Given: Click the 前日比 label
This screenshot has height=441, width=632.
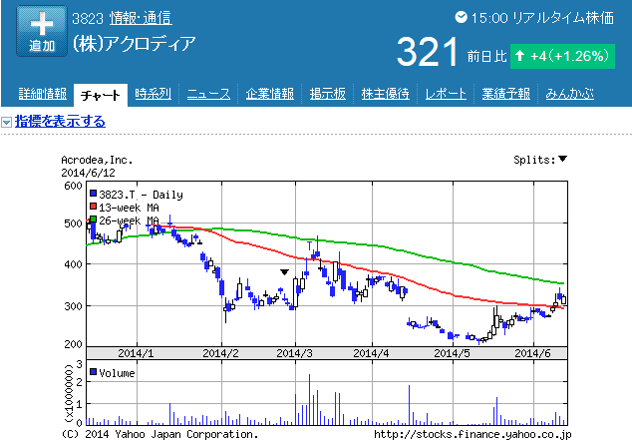Looking at the screenshot, I should [486, 56].
